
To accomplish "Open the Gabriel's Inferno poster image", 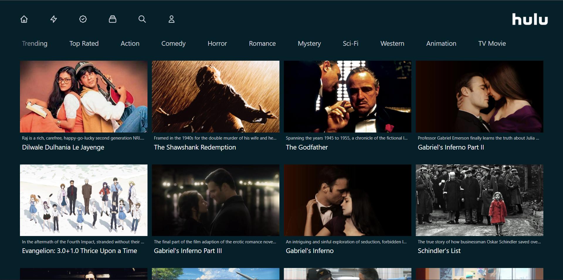I will pyautogui.click(x=347, y=200).
